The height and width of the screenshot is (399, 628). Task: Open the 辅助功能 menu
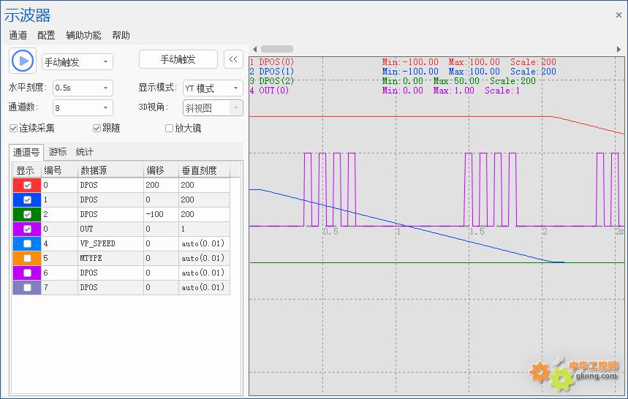[83, 35]
